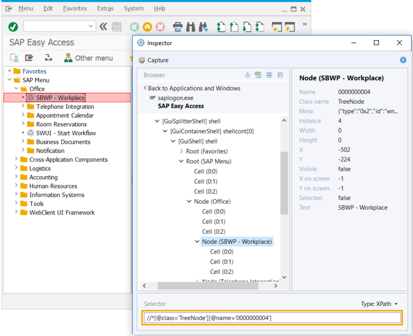Click the scroll down arrow in Inspector tree

pyautogui.click(x=284, y=277)
